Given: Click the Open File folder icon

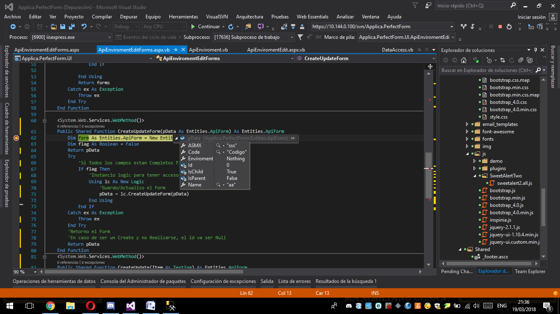Looking at the screenshot, I should coord(54,27).
